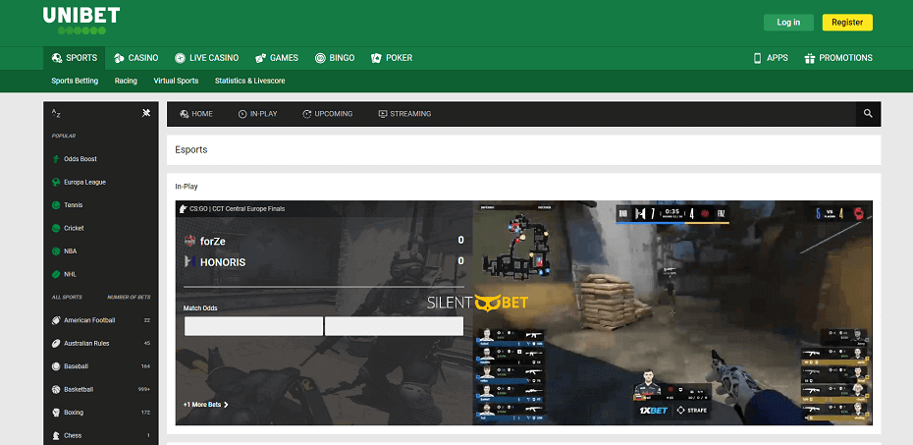Viewport: 913px width, 445px height.
Task: Click the Number of Bets header
Action: (129, 297)
